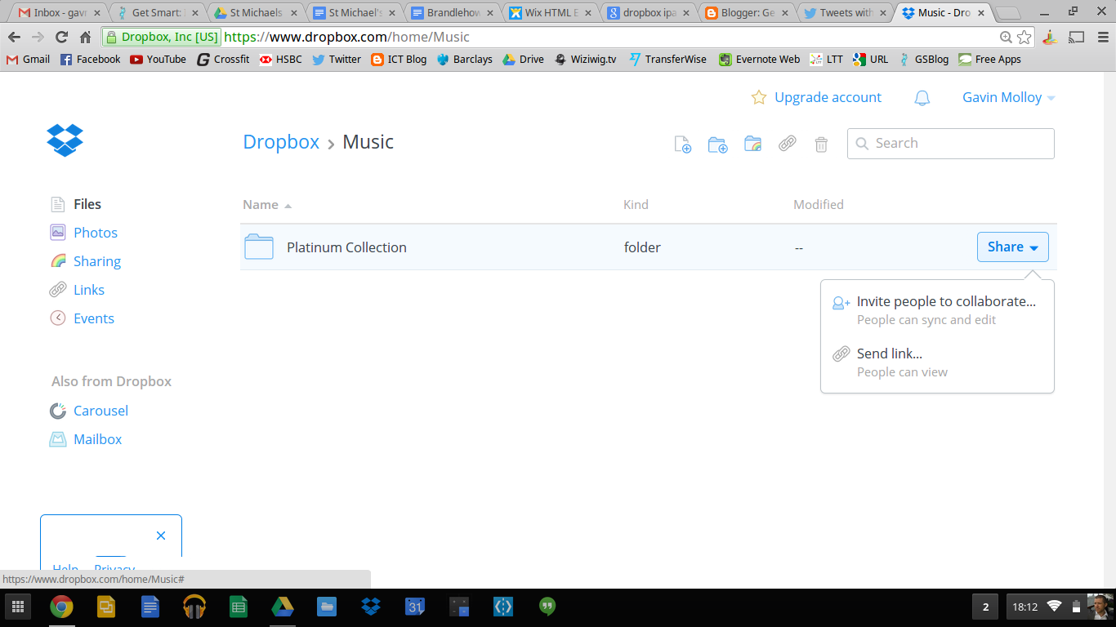The height and width of the screenshot is (627, 1116).
Task: Open the Carousel link in sidebar
Action: click(x=100, y=411)
